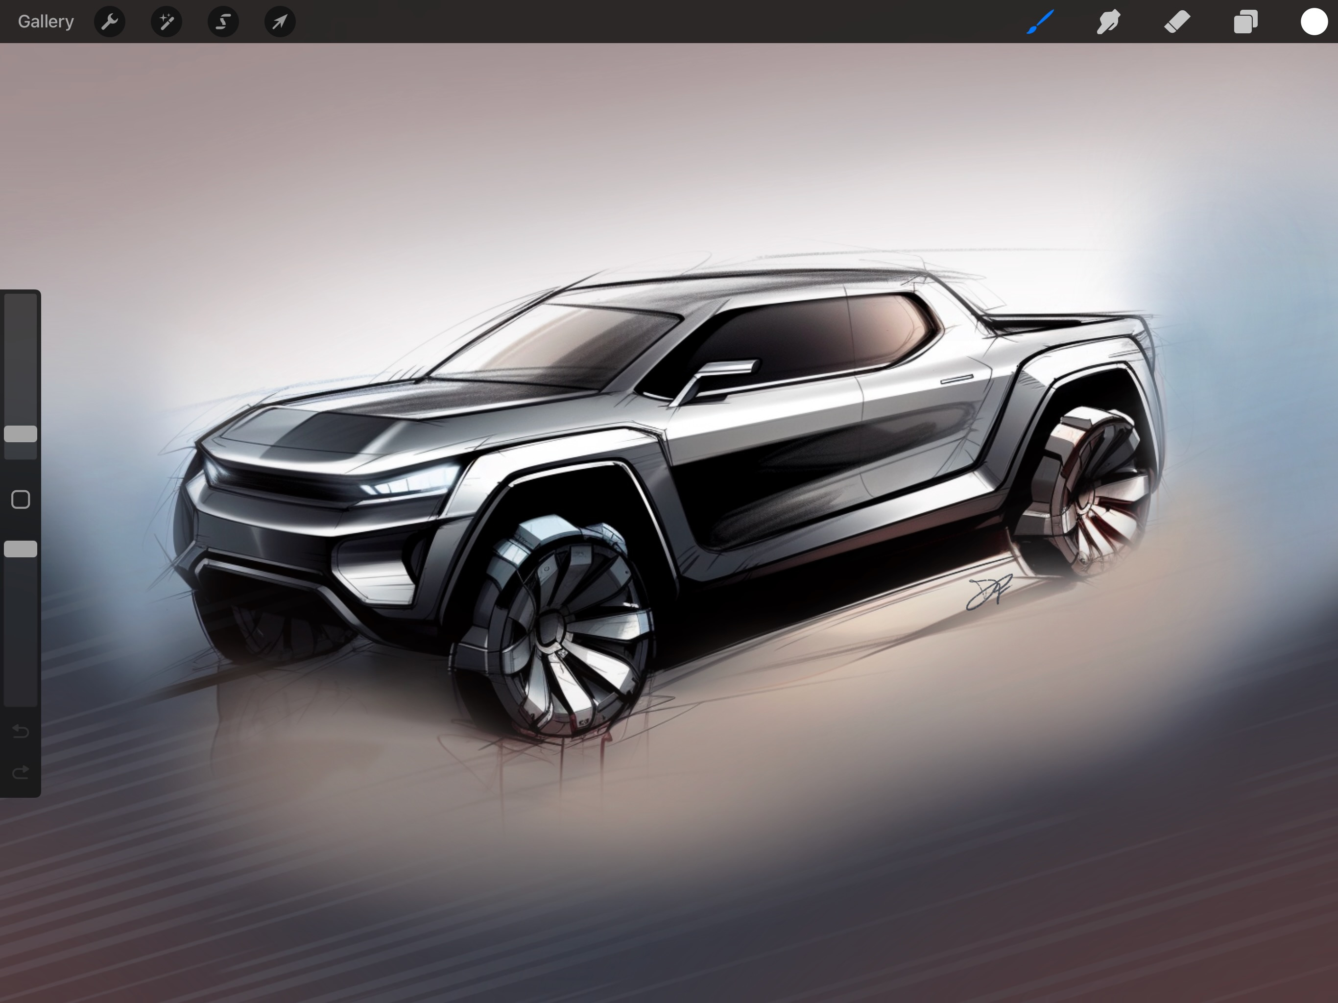Open the active color disc
Screen dimensions: 1338x1003
(x=1314, y=21)
